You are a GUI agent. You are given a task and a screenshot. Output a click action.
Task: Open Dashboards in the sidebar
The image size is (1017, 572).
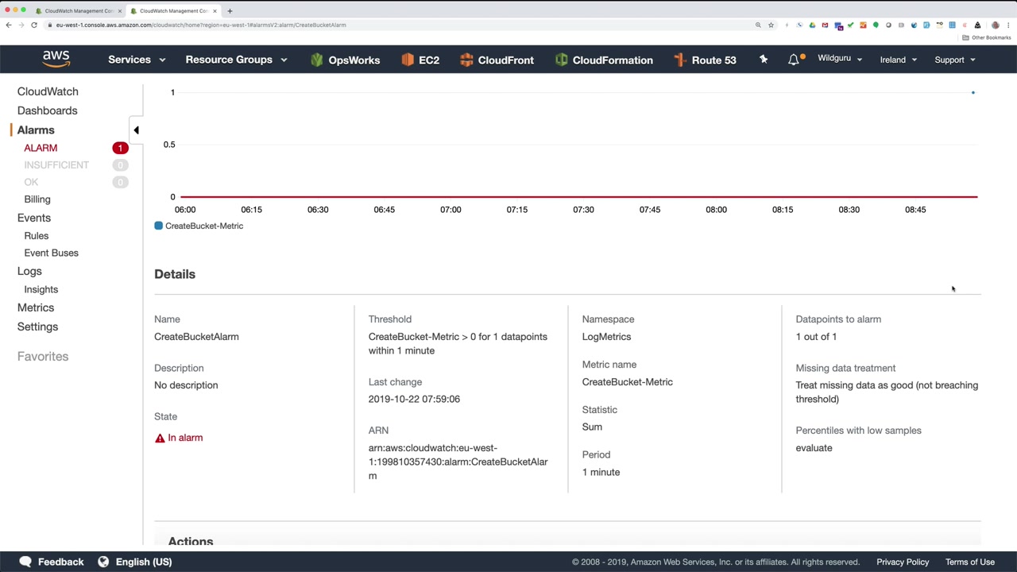(48, 110)
